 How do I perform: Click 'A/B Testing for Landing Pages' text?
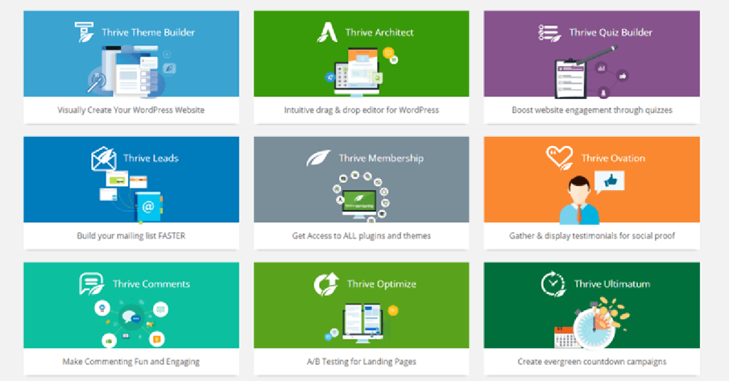click(x=361, y=362)
